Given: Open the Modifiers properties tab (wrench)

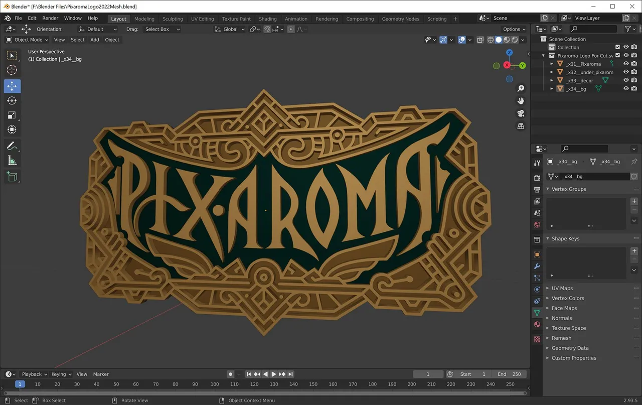Looking at the screenshot, I should pyautogui.click(x=537, y=266).
